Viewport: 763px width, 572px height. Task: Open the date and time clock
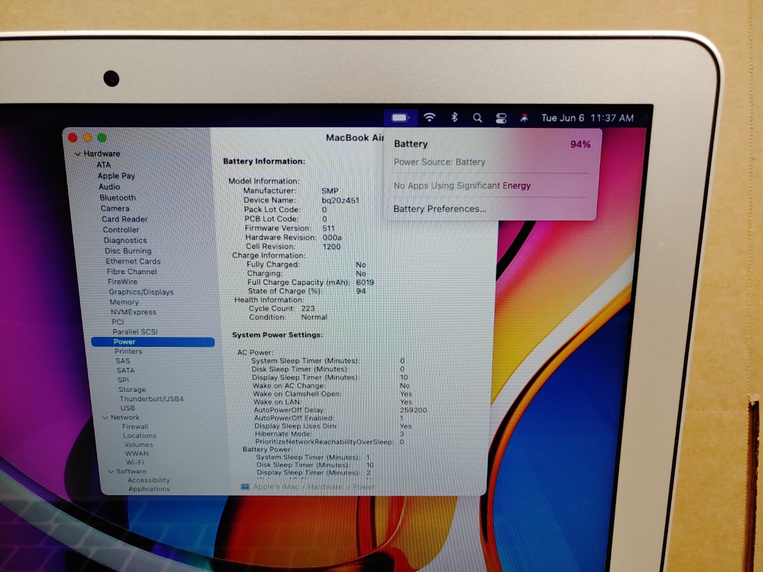point(587,118)
